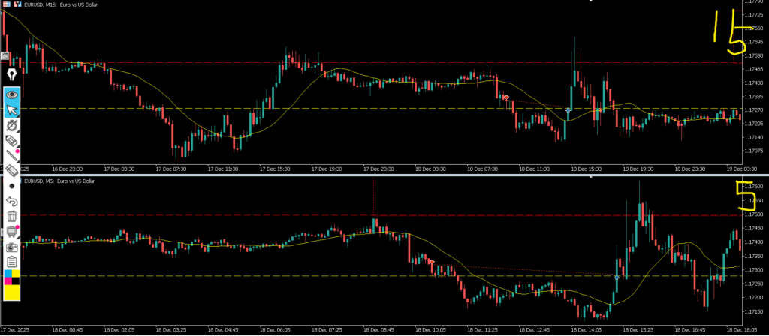The height and width of the screenshot is (336, 769).
Task: Click the '17 Dec 11:30' time label
Action: (222, 169)
